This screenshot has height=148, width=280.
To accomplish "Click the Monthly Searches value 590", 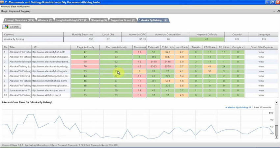I will pos(79,39).
